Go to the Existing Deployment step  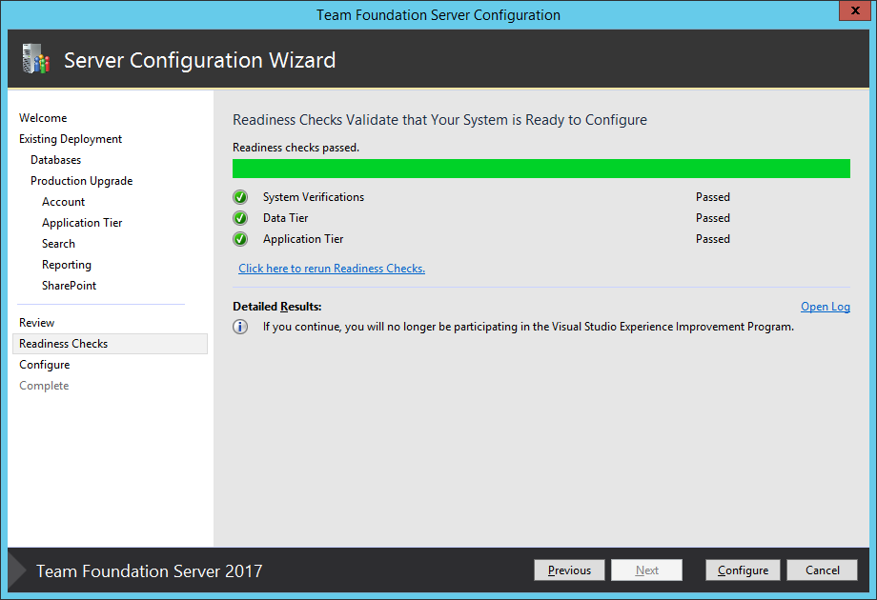click(x=71, y=139)
